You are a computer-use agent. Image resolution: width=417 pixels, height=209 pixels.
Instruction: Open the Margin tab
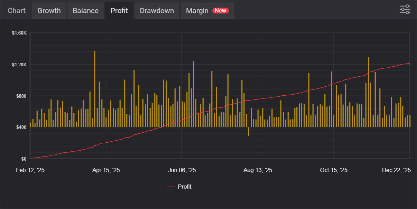coord(197,11)
